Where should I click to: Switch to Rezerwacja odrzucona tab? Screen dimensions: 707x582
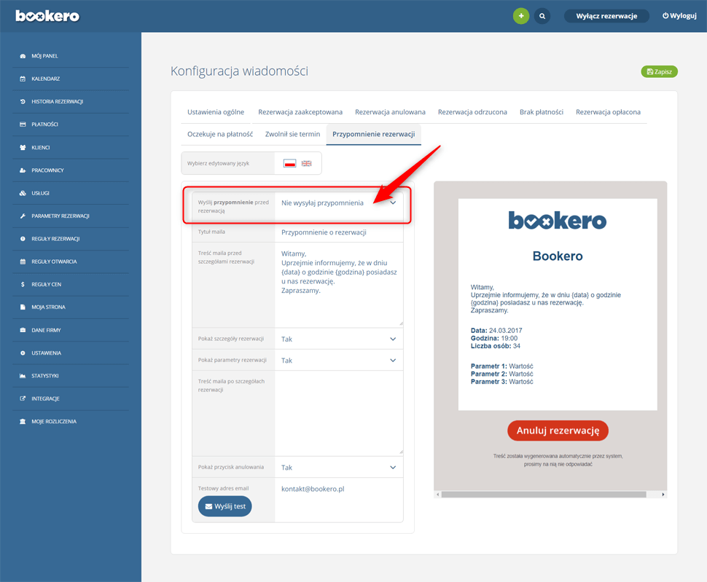point(472,112)
